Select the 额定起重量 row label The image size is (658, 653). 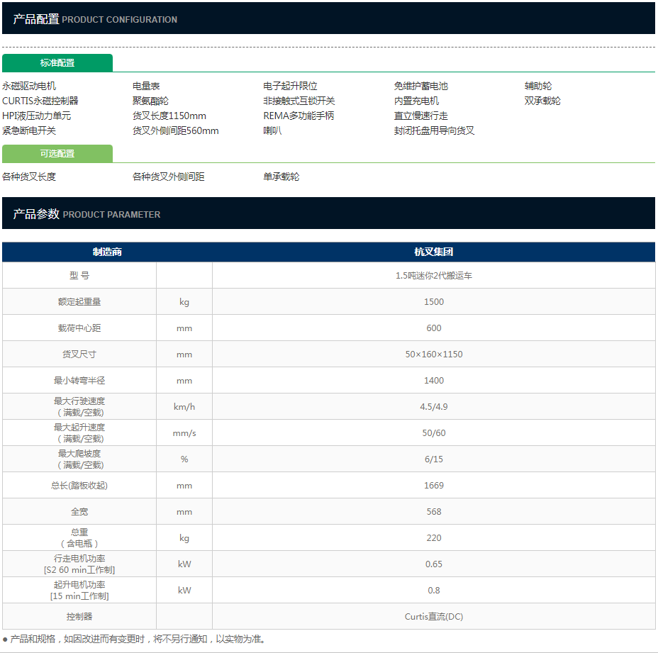[x=79, y=302]
